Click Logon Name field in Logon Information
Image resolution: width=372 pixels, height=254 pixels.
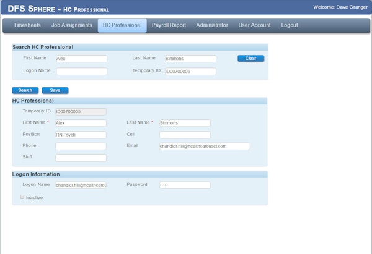click(81, 185)
